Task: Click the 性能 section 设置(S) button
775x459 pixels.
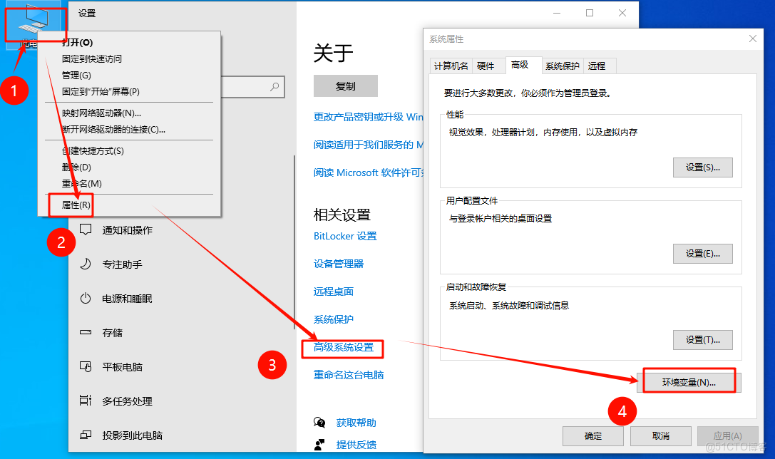Action: 702,167
